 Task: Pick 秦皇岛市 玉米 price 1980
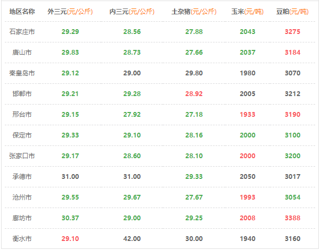point(248,73)
